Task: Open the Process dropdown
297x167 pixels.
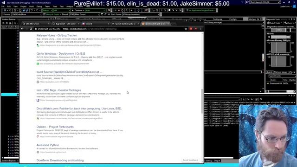Action: (26, 14)
